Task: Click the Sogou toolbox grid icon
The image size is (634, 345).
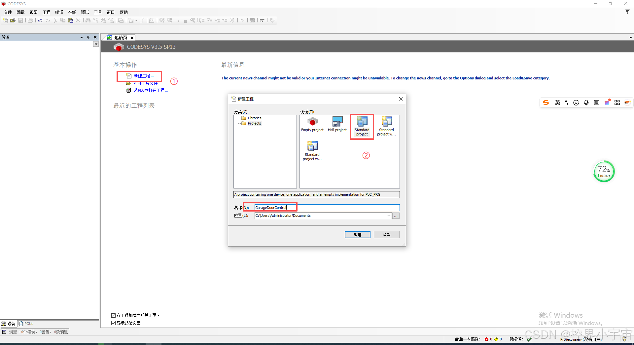Action: tap(617, 102)
